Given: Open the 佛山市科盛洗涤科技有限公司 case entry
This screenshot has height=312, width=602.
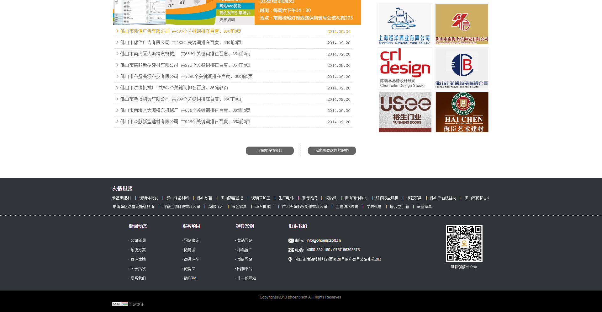Looking at the screenshot, I should (x=186, y=77).
